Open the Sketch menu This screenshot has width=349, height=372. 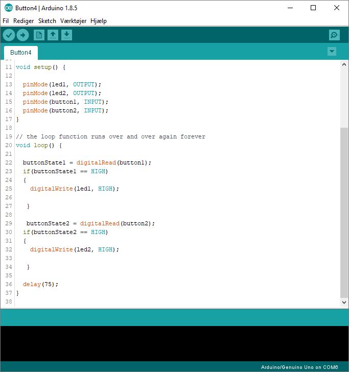[x=47, y=21]
